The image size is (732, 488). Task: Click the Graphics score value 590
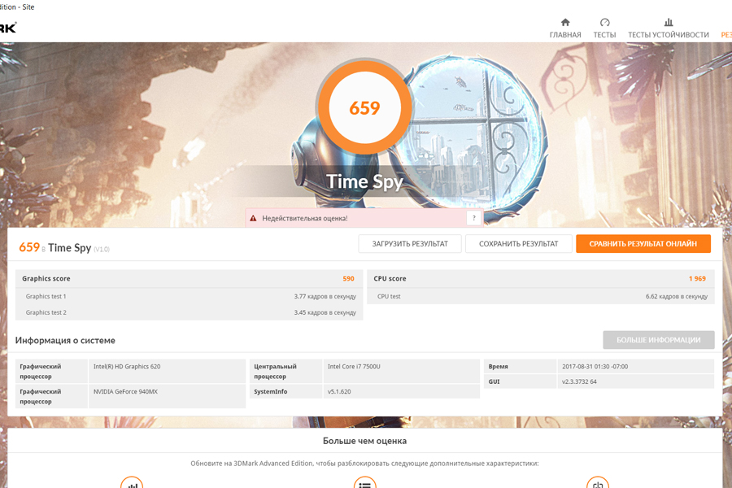pyautogui.click(x=349, y=279)
